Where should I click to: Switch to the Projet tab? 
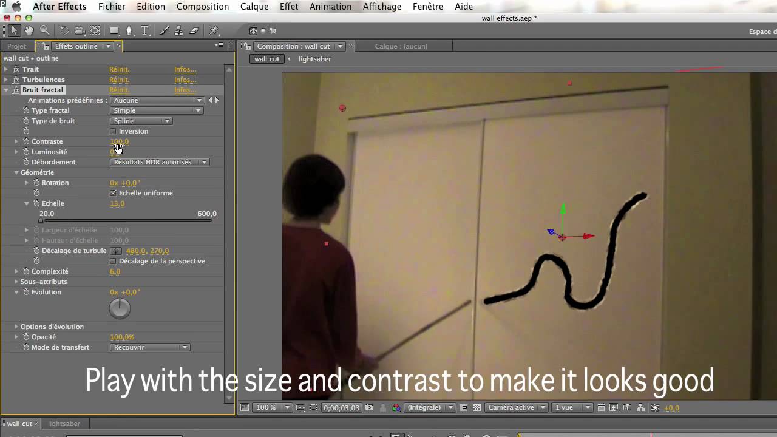point(17,46)
